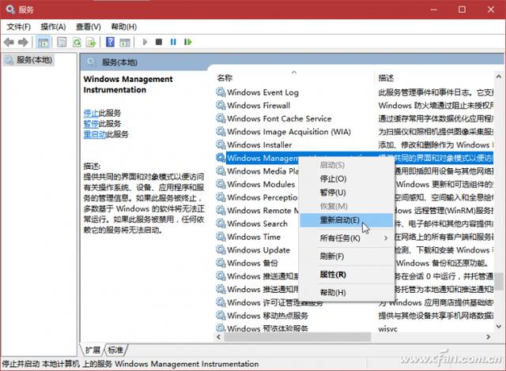Image resolution: width=506 pixels, height=371 pixels.
Task: Click the Restart Service icon
Action: coord(188,42)
